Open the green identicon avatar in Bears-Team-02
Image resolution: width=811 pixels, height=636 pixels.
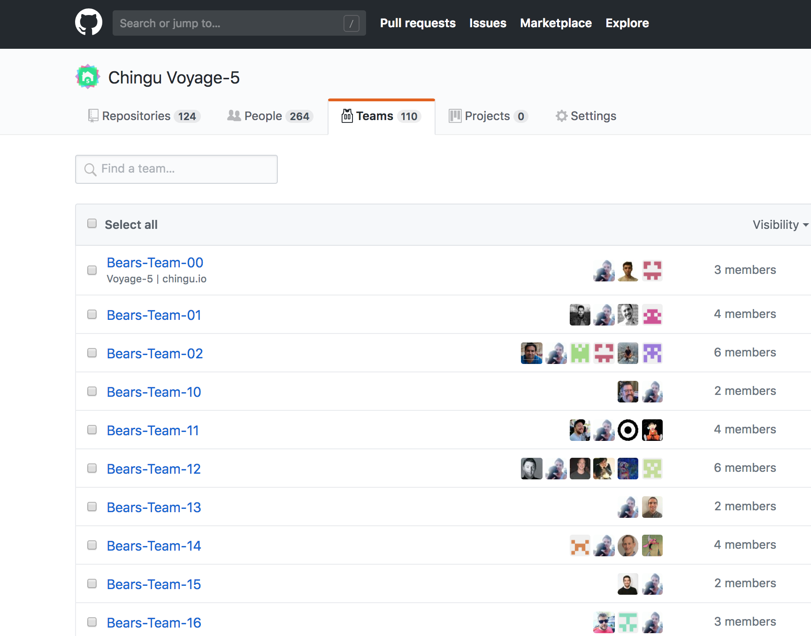pos(580,353)
